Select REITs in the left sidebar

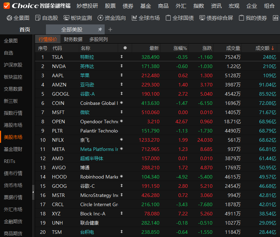(x=10, y=161)
